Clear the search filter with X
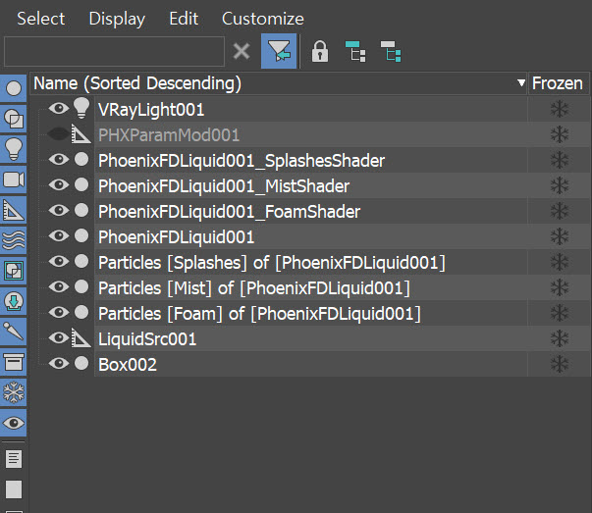The height and width of the screenshot is (513, 592). (x=242, y=51)
